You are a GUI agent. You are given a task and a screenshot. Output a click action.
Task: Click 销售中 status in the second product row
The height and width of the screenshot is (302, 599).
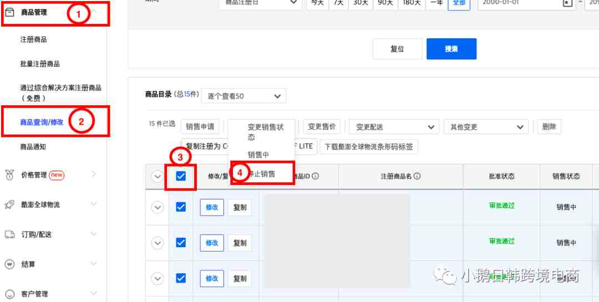click(x=566, y=243)
